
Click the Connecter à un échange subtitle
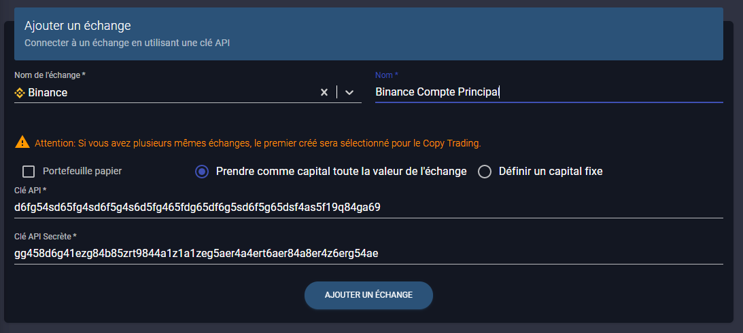click(x=128, y=43)
